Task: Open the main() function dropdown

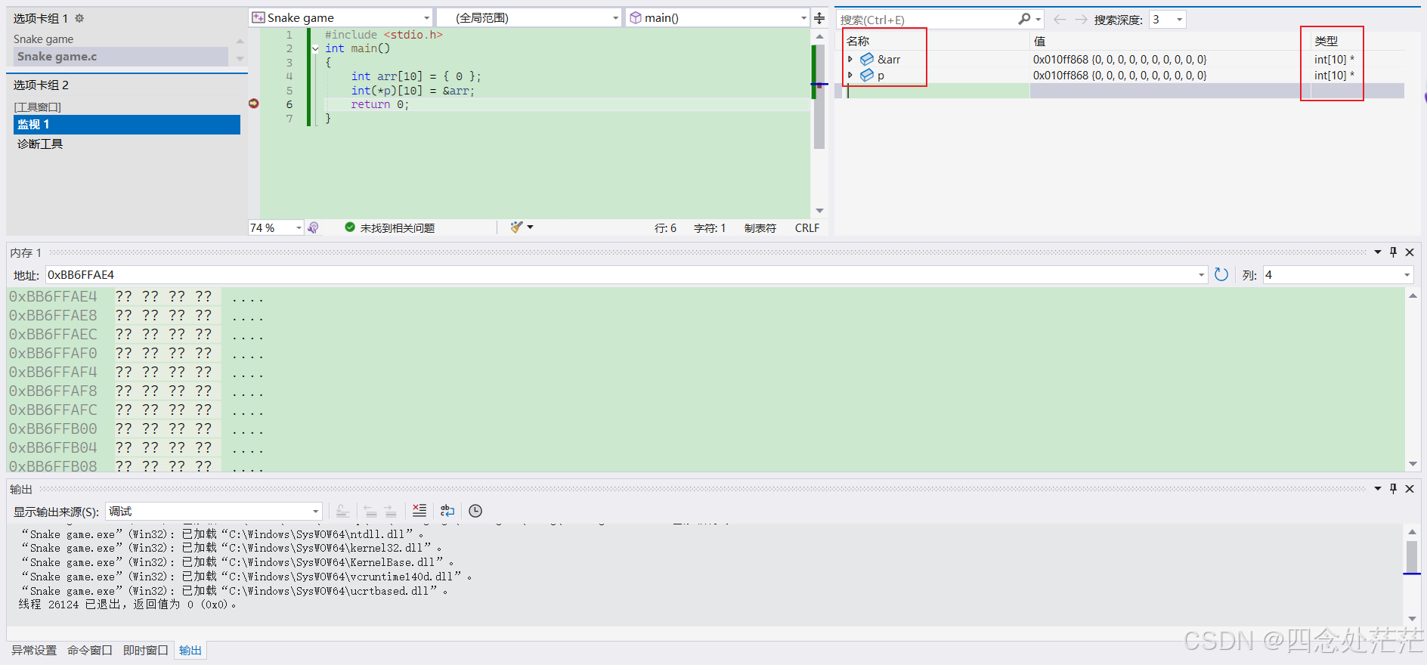Action: 803,17
